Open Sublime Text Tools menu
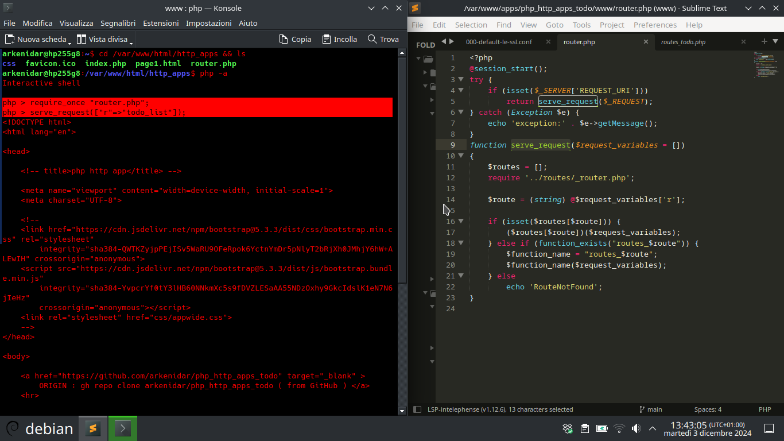Image resolution: width=784 pixels, height=441 pixels. point(581,25)
